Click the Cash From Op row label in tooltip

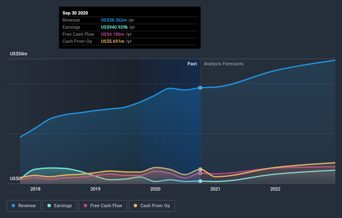click(77, 41)
